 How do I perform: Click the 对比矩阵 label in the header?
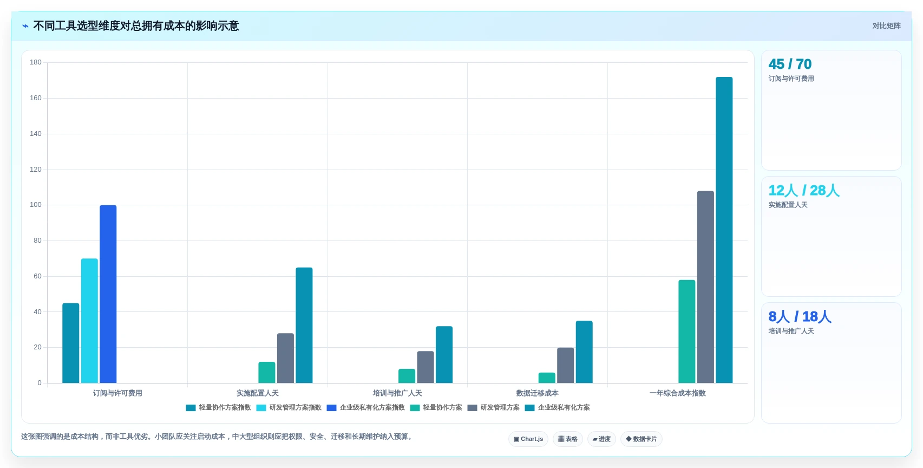tap(886, 26)
